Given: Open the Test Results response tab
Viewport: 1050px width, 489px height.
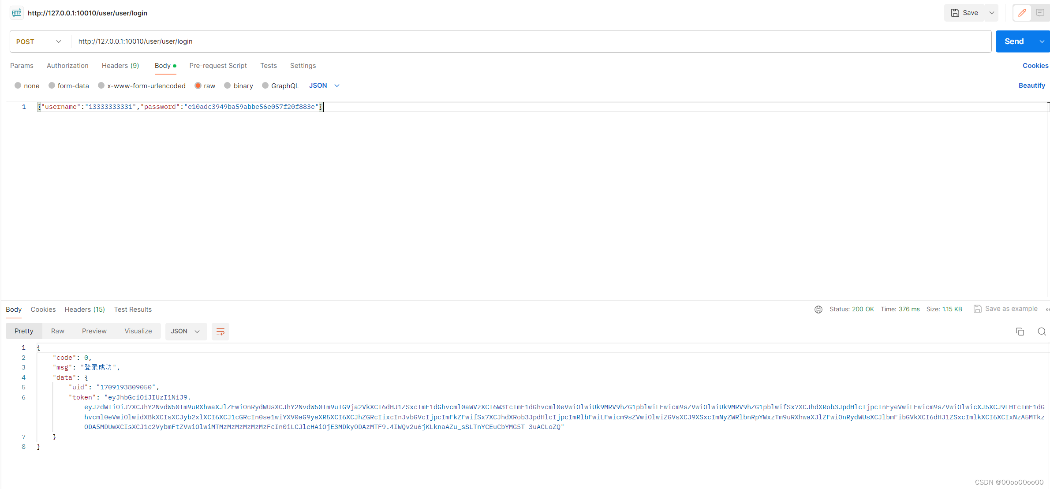Looking at the screenshot, I should click(133, 310).
